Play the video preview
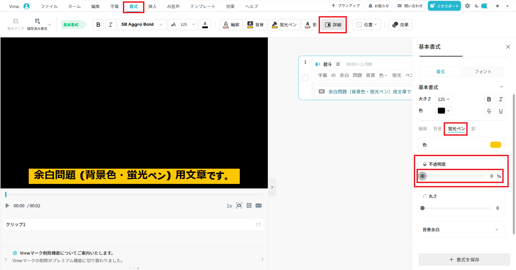 (7, 206)
